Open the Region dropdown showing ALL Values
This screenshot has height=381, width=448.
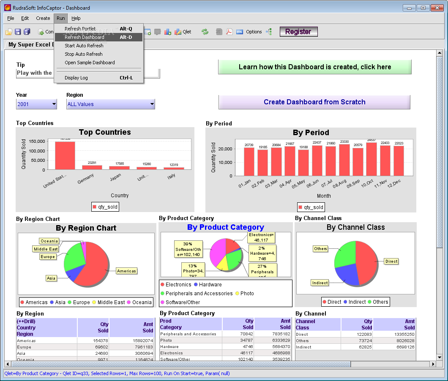(x=111, y=104)
